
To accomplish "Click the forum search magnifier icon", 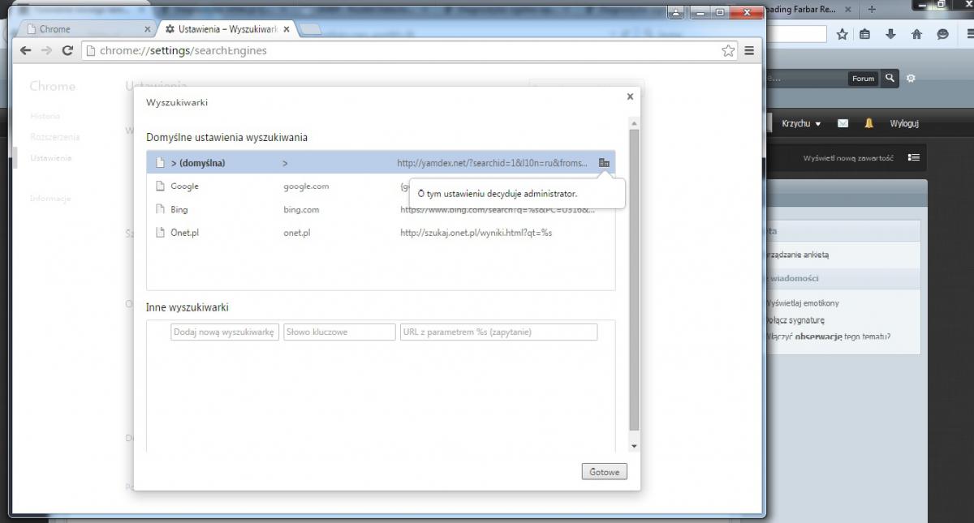I will (x=890, y=78).
